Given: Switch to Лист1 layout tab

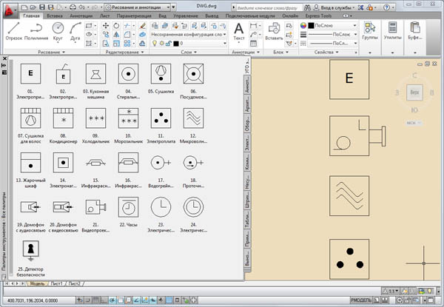Looking at the screenshot, I should pyautogui.click(x=55, y=284).
